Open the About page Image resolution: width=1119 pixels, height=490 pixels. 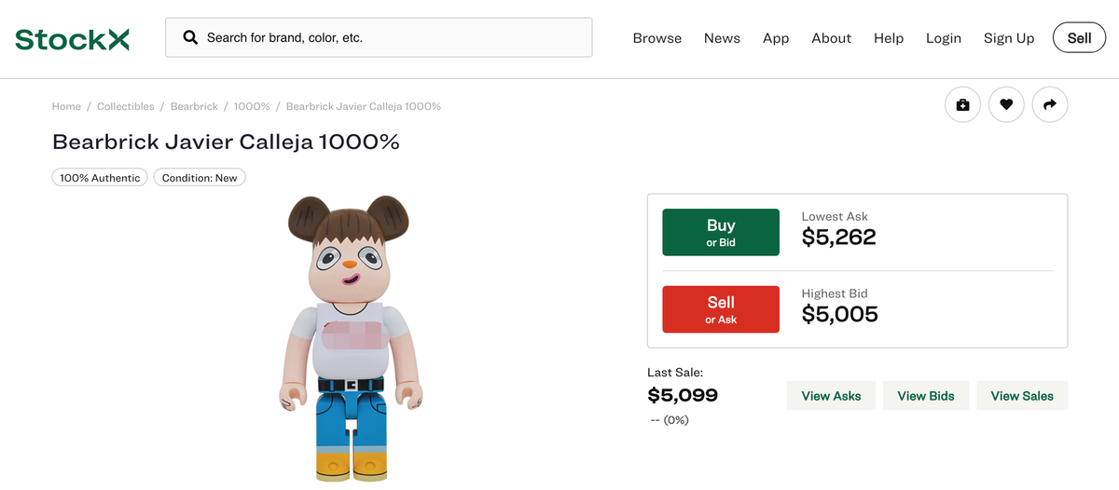click(831, 38)
